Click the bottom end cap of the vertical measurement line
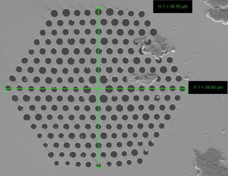This screenshot has height=176, width=228. tap(99, 168)
